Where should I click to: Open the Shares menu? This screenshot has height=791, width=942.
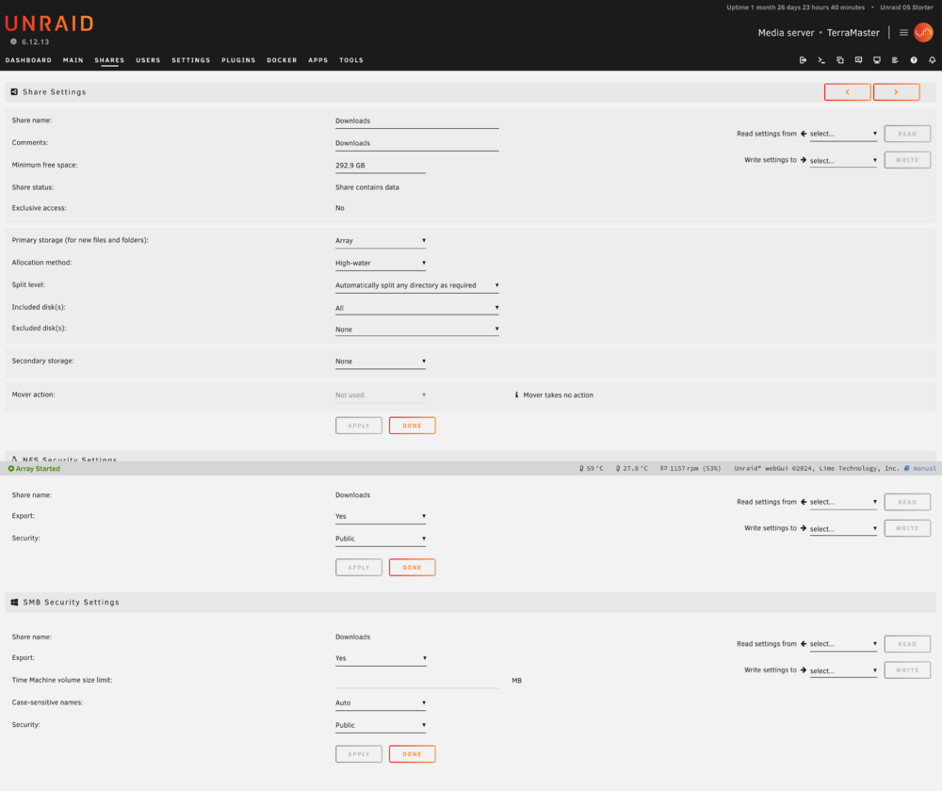coord(109,60)
